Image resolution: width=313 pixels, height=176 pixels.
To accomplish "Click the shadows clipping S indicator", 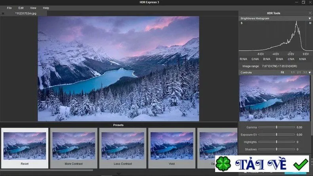I will 242,23.
